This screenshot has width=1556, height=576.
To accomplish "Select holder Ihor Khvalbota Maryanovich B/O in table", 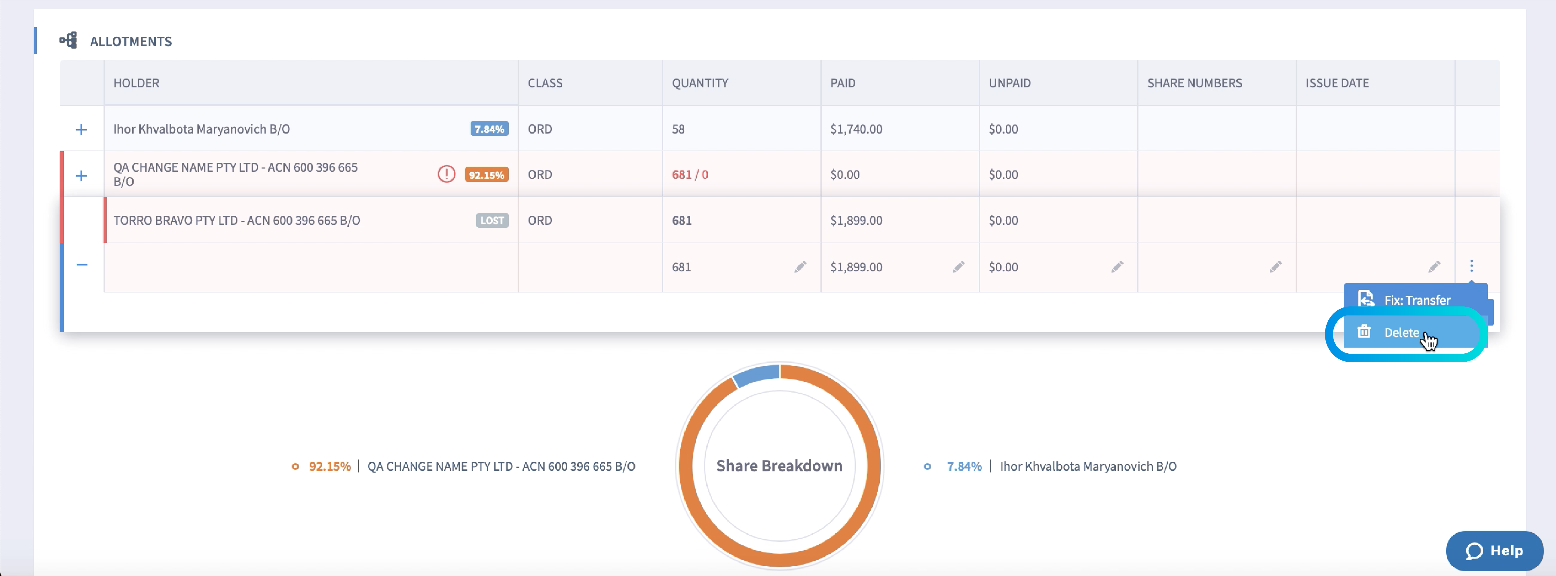I will pyautogui.click(x=202, y=129).
